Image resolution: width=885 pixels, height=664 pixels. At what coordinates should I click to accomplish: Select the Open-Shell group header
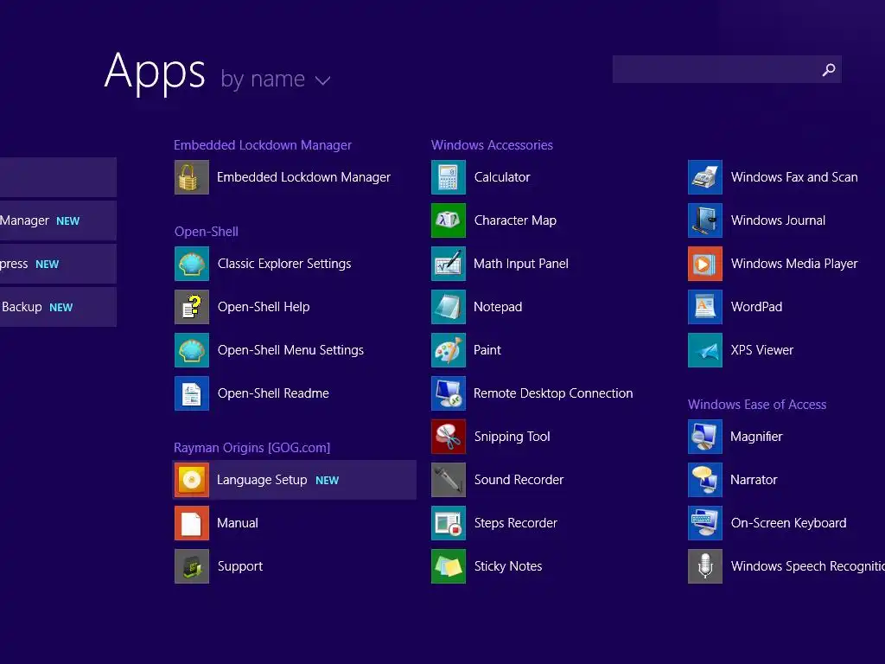206,232
